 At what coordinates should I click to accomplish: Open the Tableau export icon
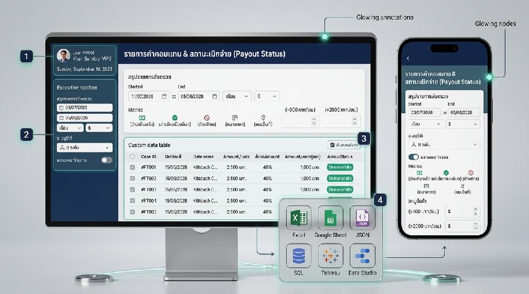[330, 256]
